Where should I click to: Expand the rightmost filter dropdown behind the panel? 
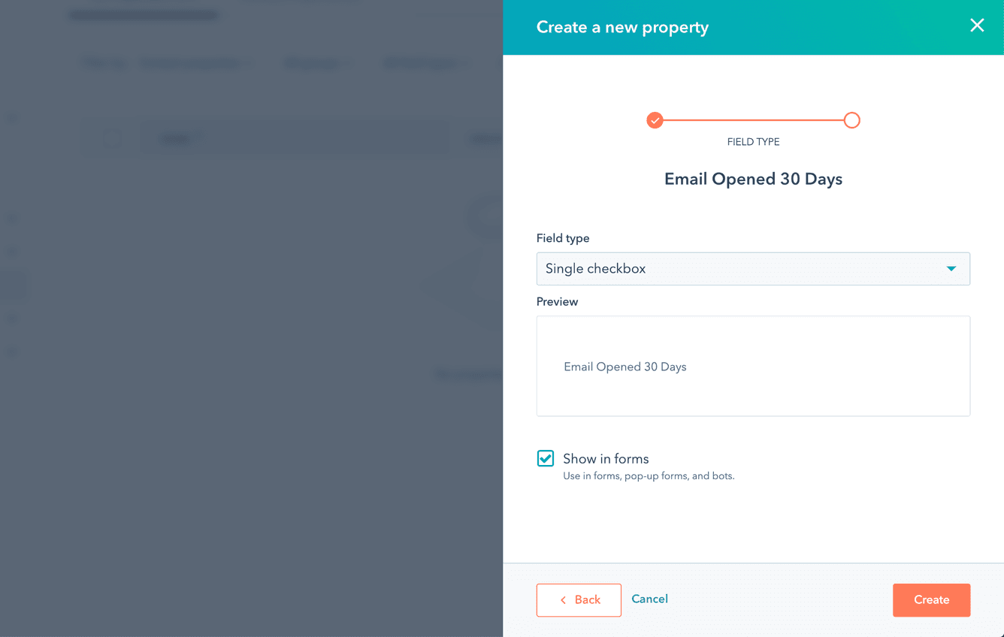tap(425, 63)
